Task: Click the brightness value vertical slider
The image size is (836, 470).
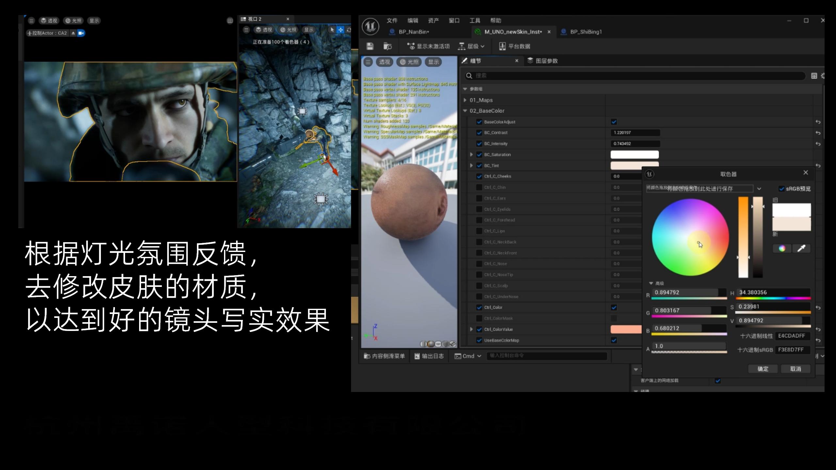Action: (x=758, y=237)
